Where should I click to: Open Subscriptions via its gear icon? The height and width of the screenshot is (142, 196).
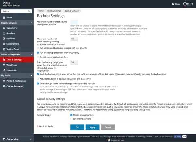[4, 44]
